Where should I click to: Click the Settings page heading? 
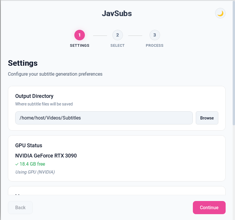[x=23, y=63]
